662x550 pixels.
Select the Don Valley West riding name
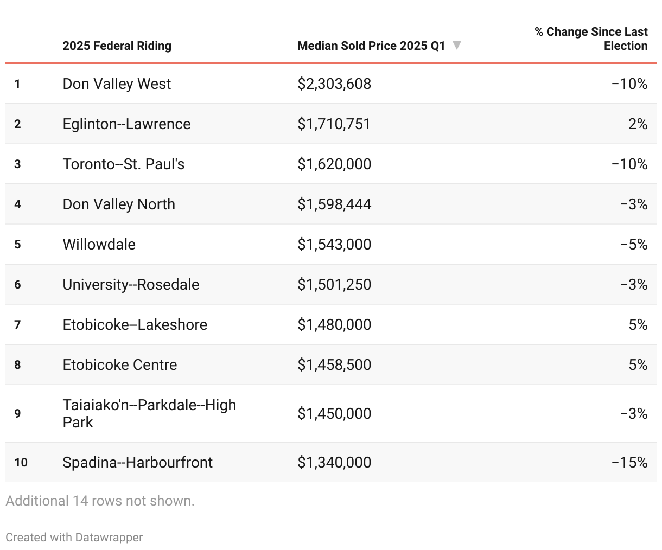click(x=117, y=84)
